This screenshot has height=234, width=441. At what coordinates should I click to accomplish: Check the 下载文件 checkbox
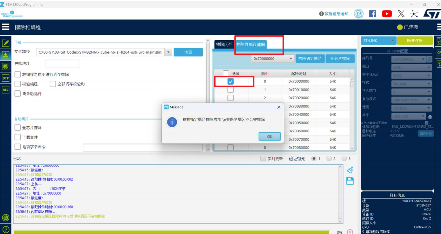click(x=18, y=137)
